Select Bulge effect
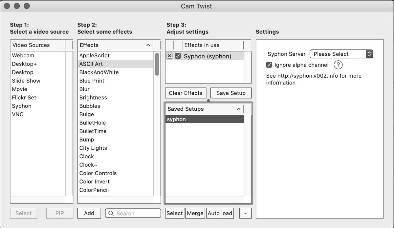The width and height of the screenshot is (394, 228). point(116,114)
